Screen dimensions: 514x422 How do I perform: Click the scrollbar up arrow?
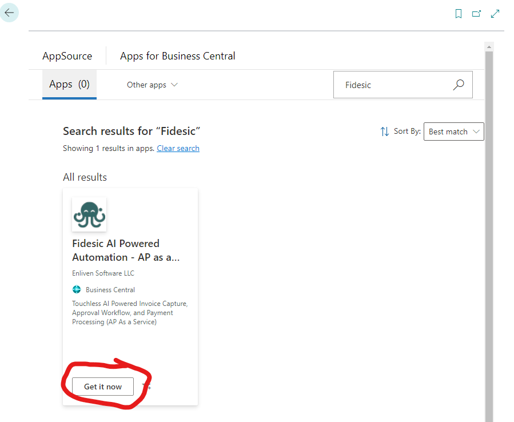pos(489,47)
